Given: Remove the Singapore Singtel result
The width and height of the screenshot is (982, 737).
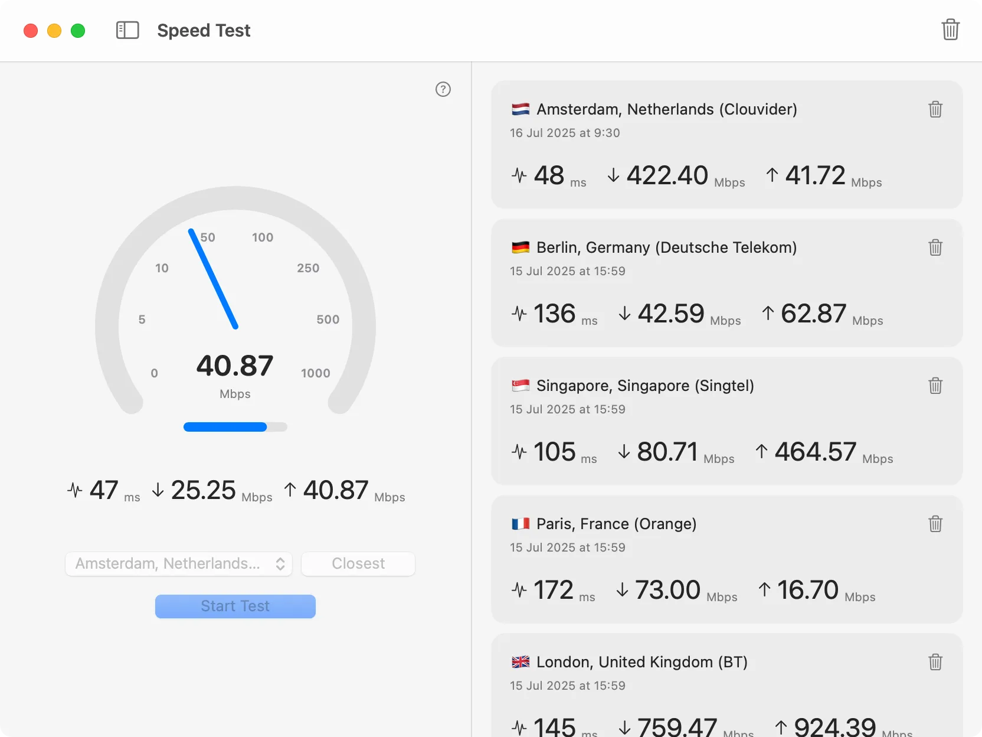Looking at the screenshot, I should pyautogui.click(x=935, y=386).
